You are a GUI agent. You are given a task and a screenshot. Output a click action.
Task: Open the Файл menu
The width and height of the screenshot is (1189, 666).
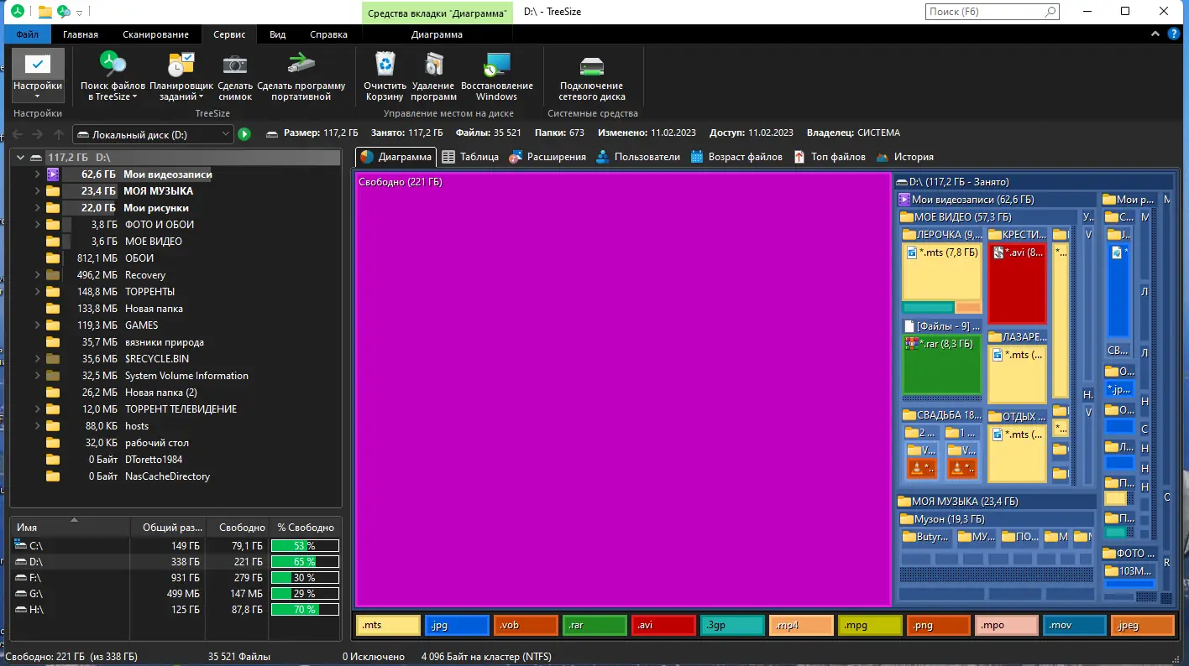(27, 34)
